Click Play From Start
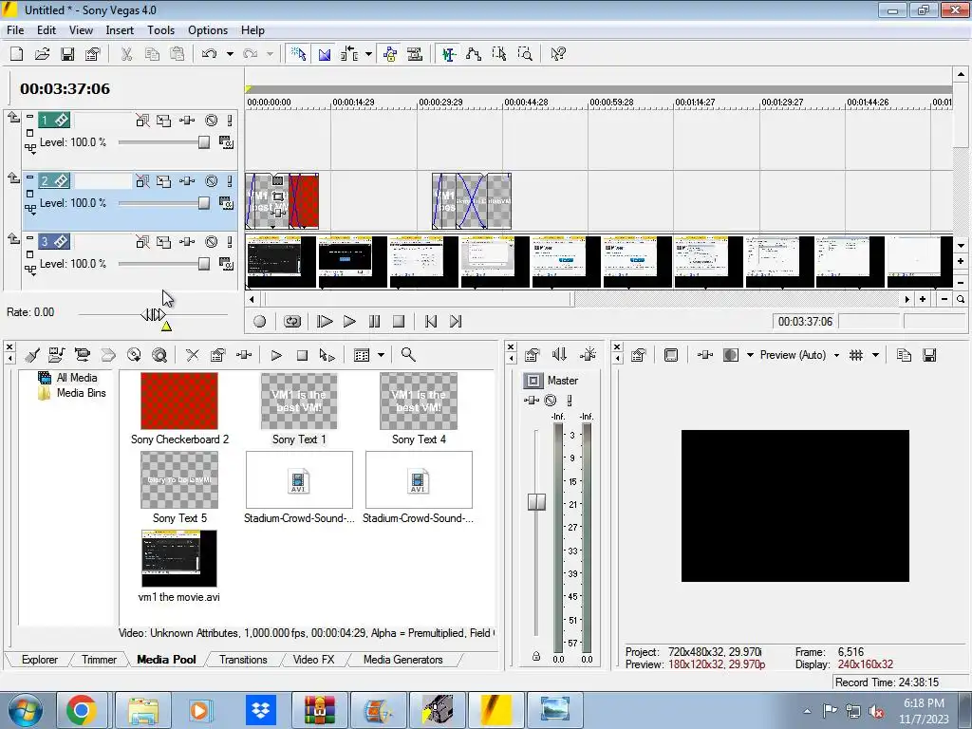Viewport: 972px width, 729px height. pyautogui.click(x=325, y=321)
